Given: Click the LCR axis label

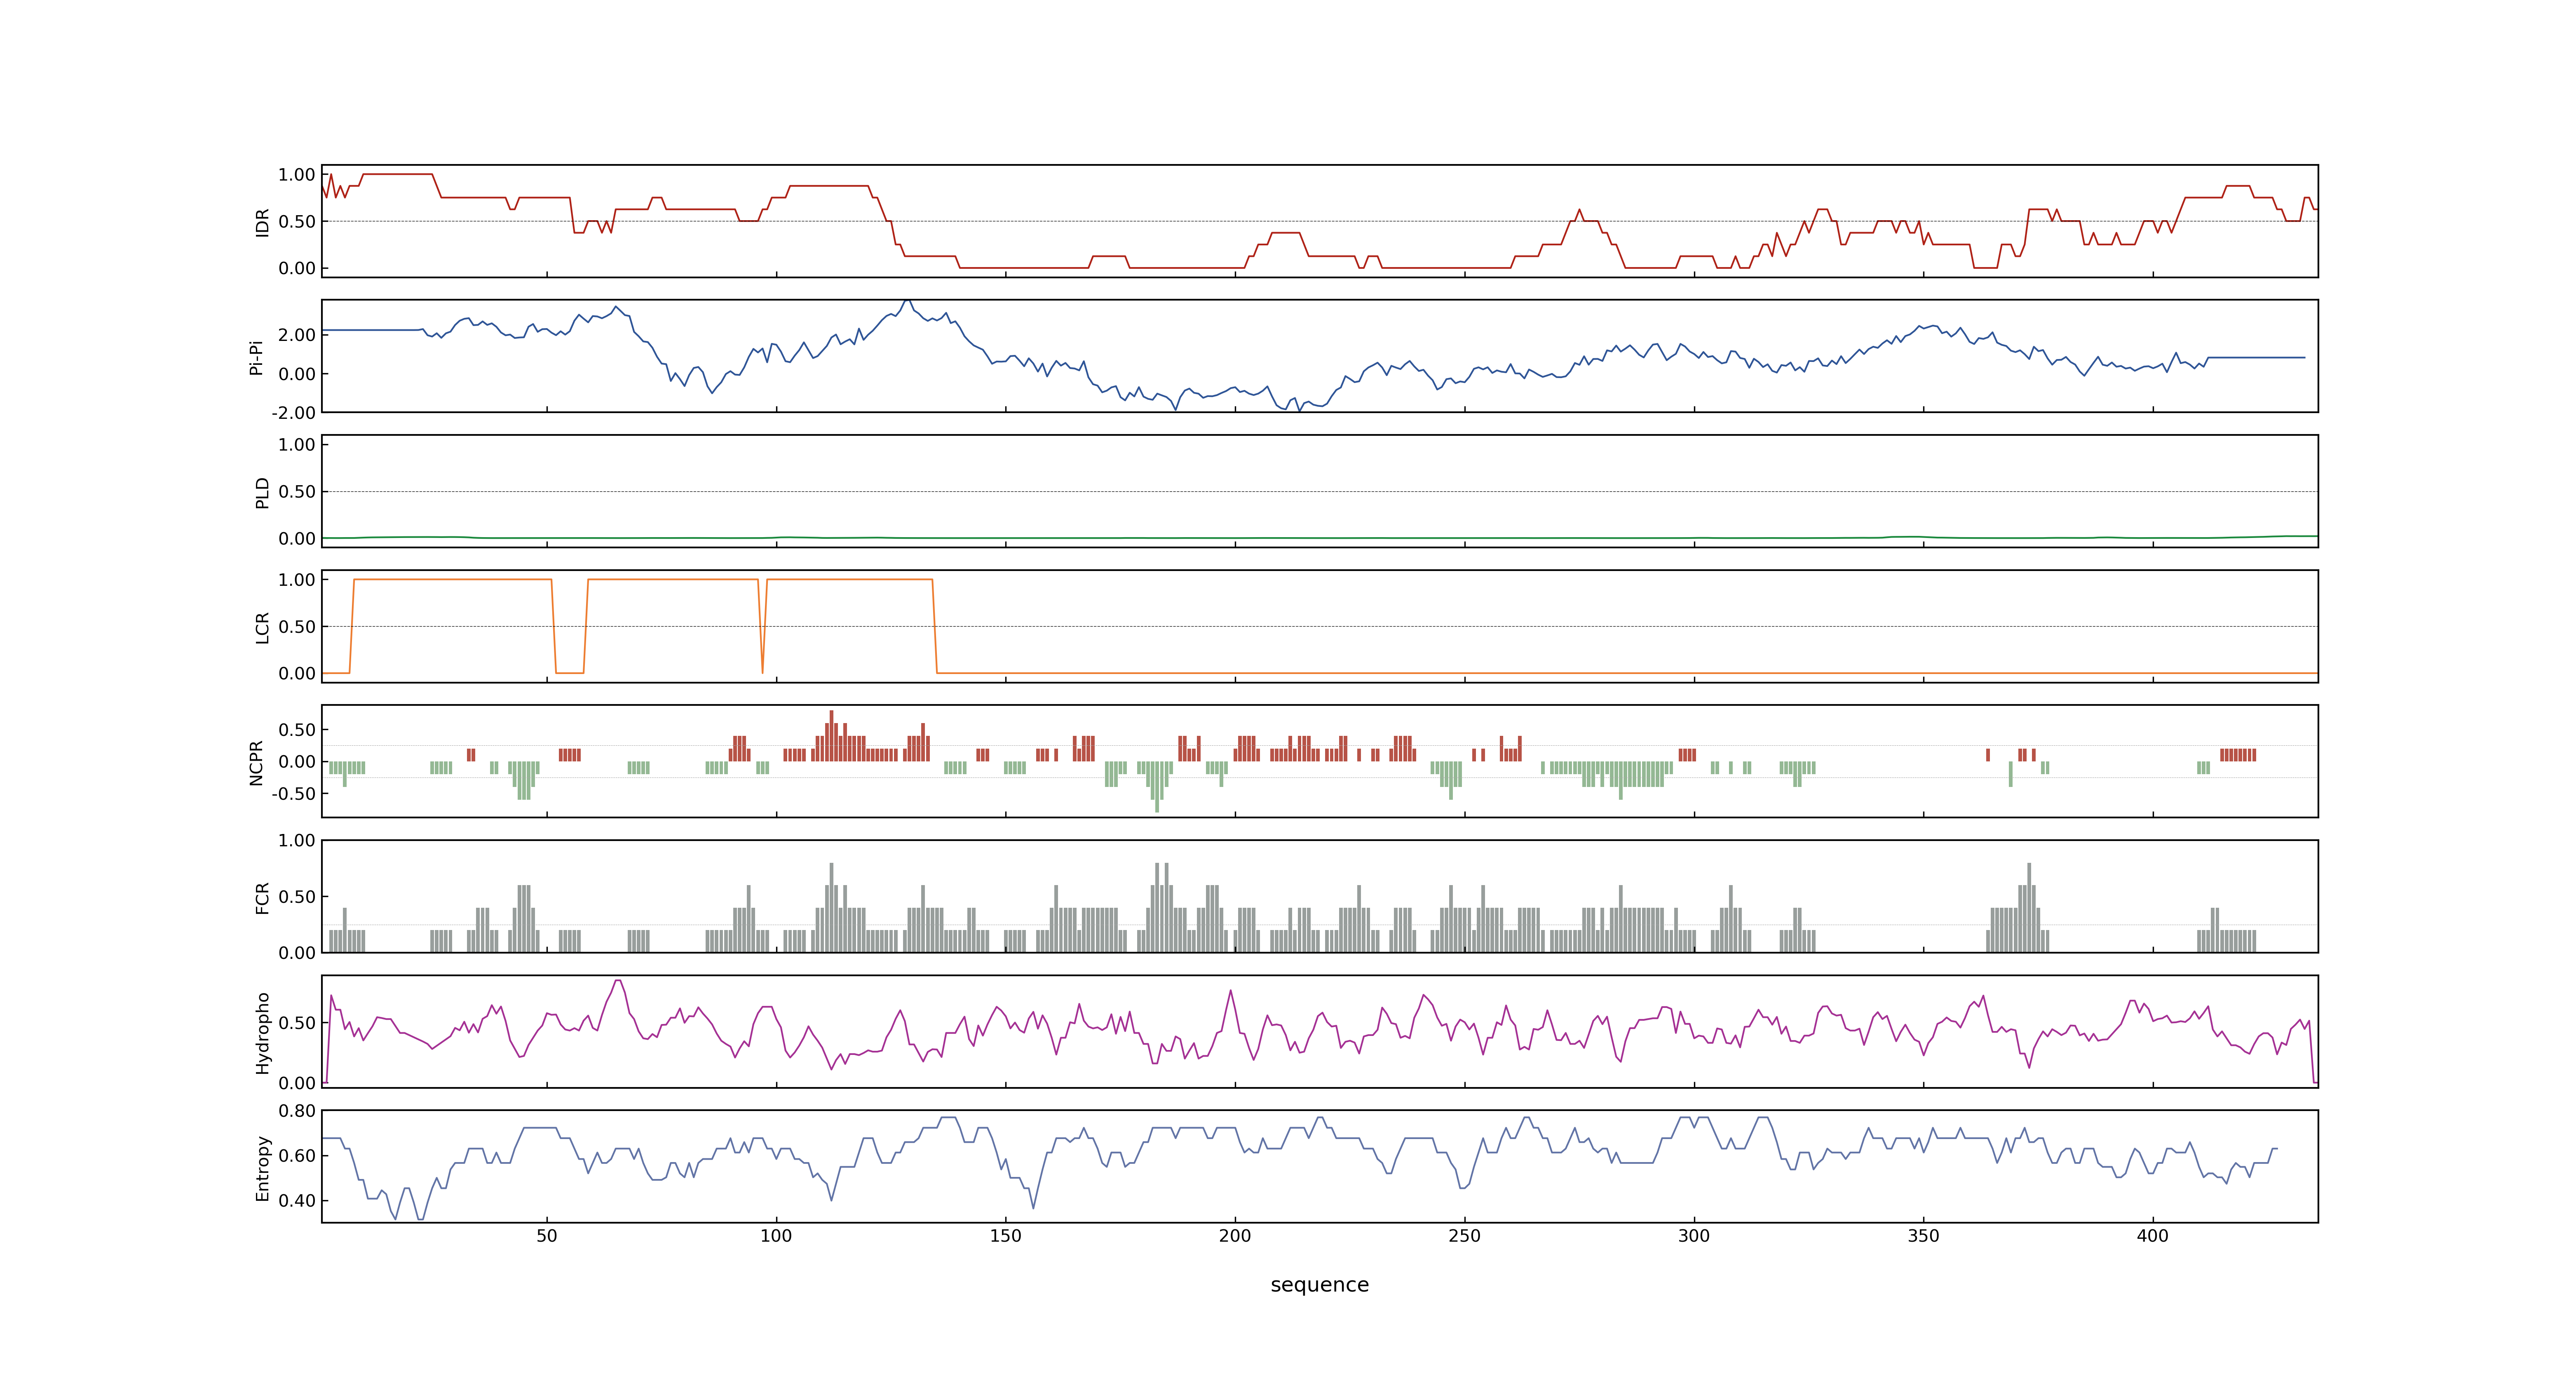Looking at the screenshot, I should point(262,627).
